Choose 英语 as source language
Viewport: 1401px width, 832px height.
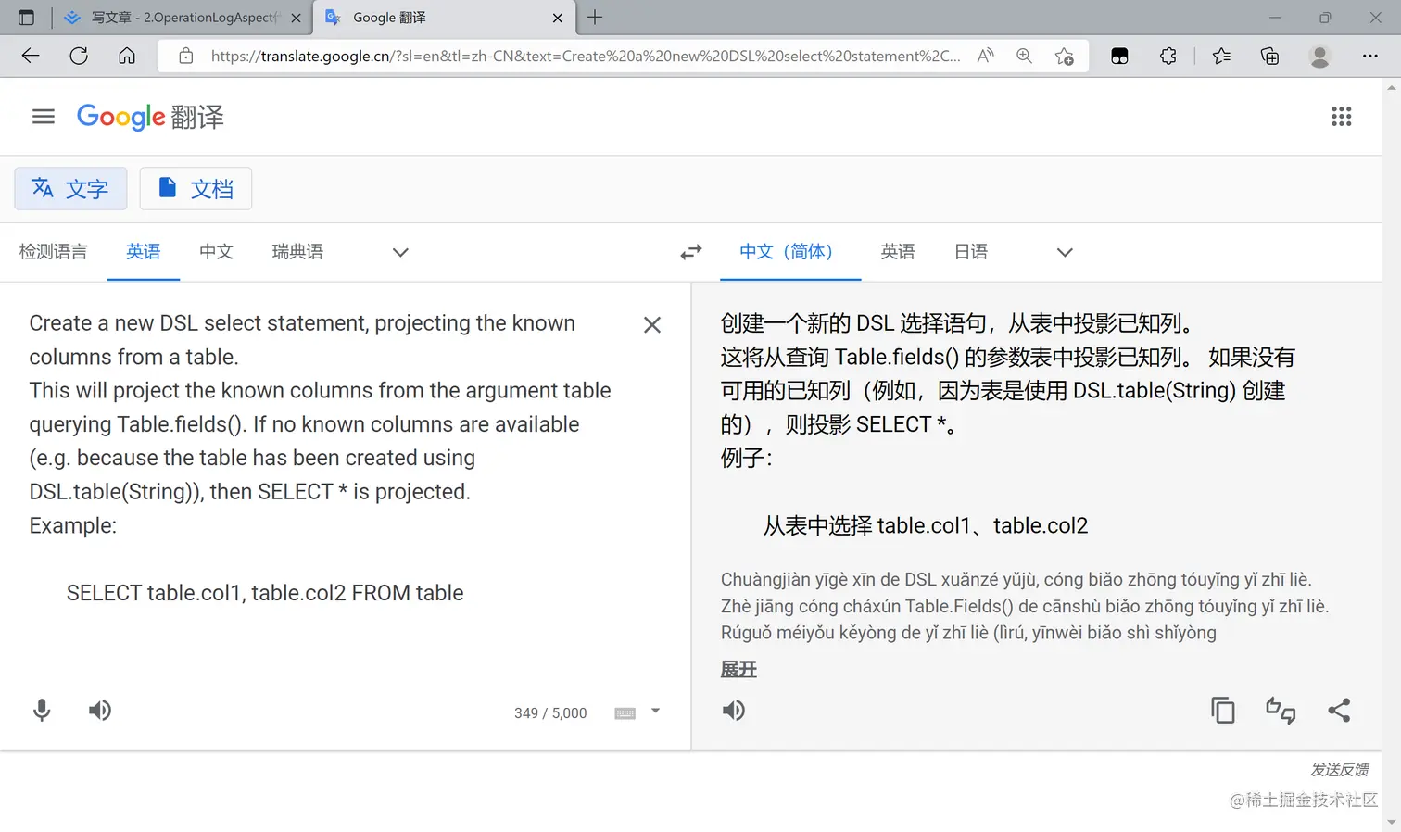(144, 252)
